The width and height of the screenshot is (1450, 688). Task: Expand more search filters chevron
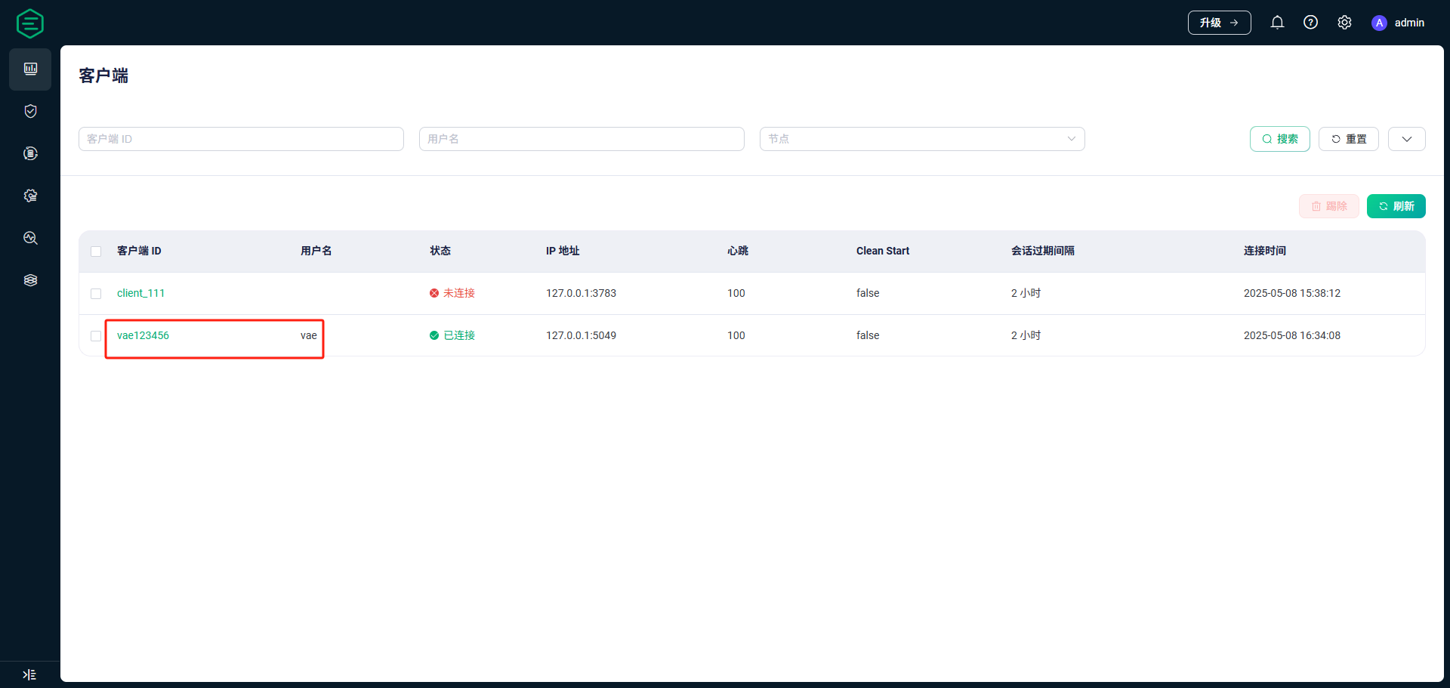click(1406, 139)
